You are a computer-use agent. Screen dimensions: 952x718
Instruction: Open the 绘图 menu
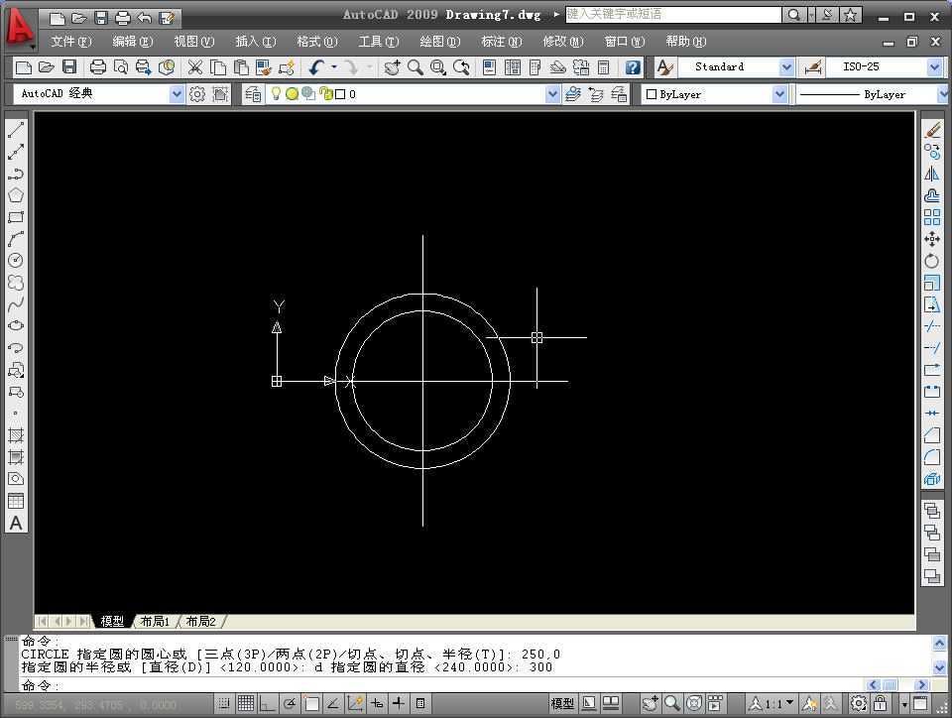(439, 42)
